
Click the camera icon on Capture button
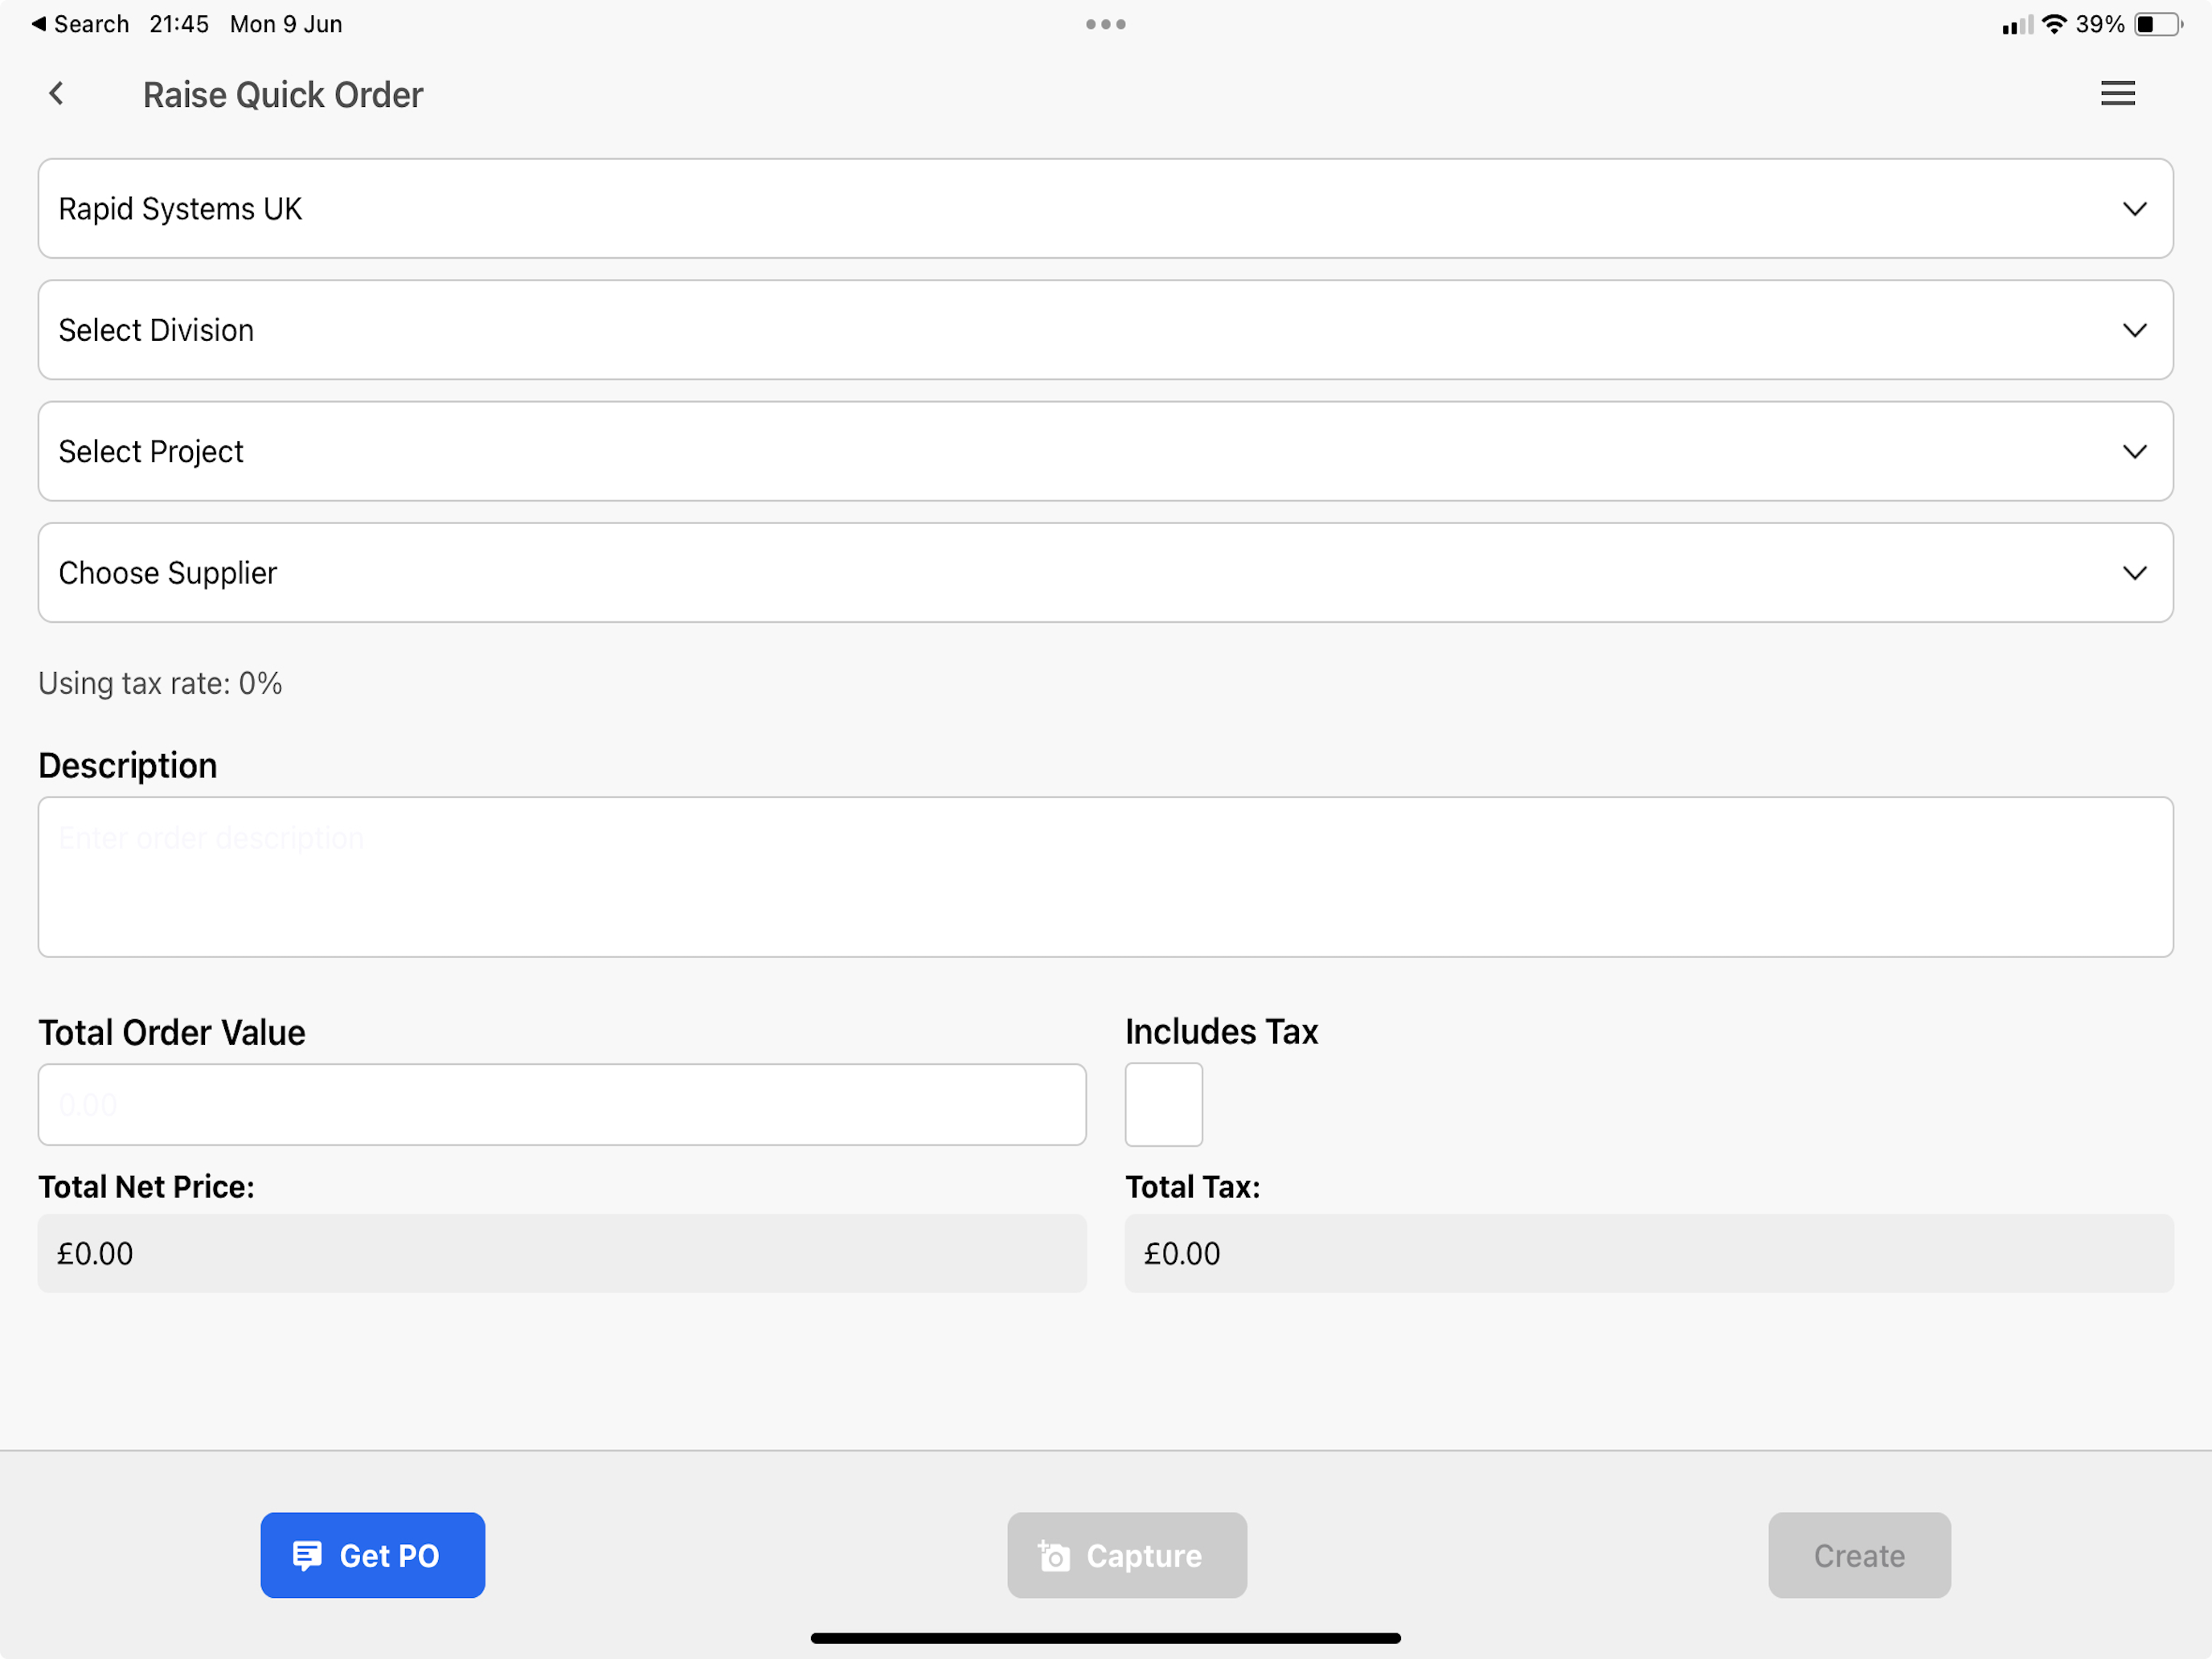pos(1054,1556)
